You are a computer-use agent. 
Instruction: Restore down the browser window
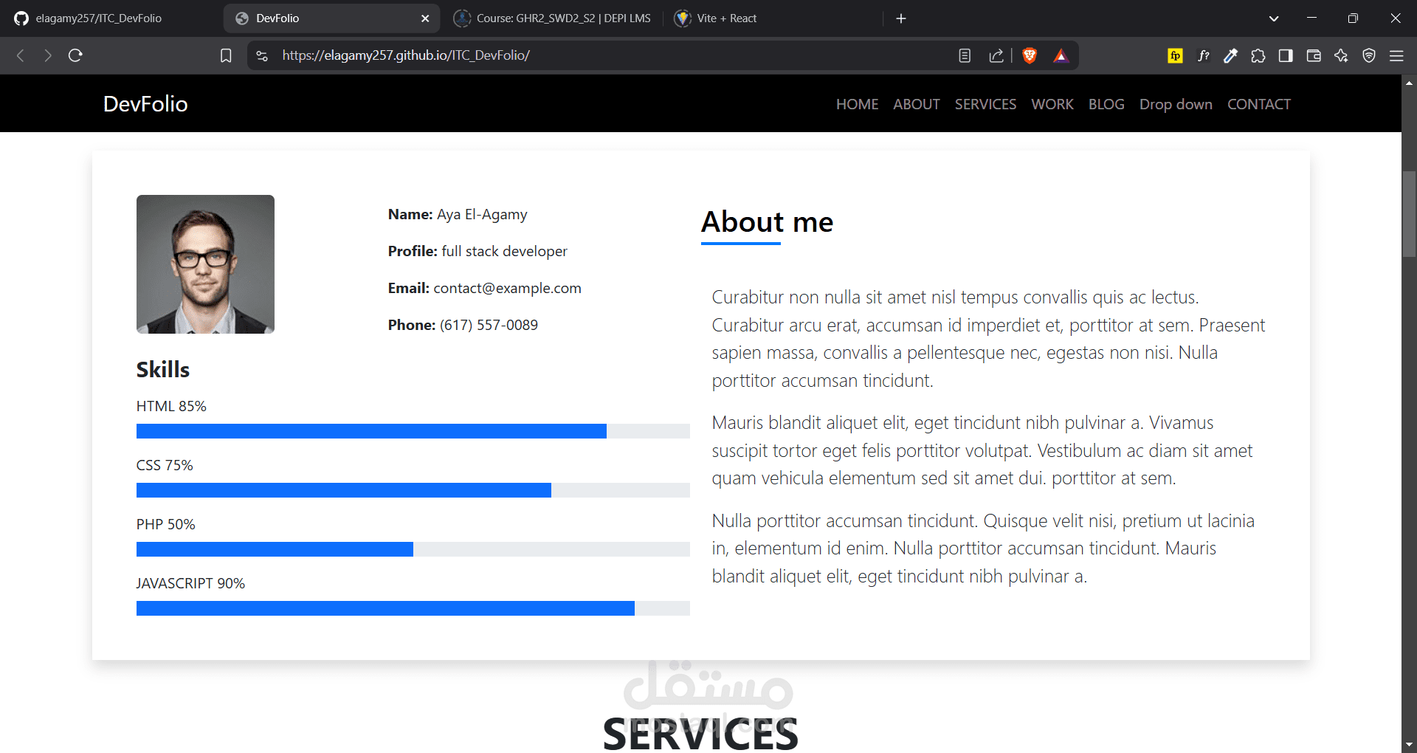click(1353, 18)
